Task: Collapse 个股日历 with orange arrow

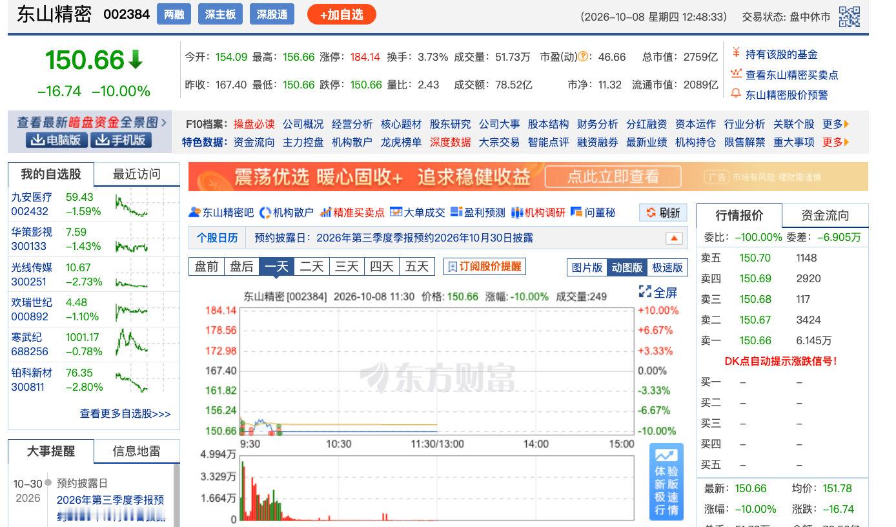Action: (674, 238)
